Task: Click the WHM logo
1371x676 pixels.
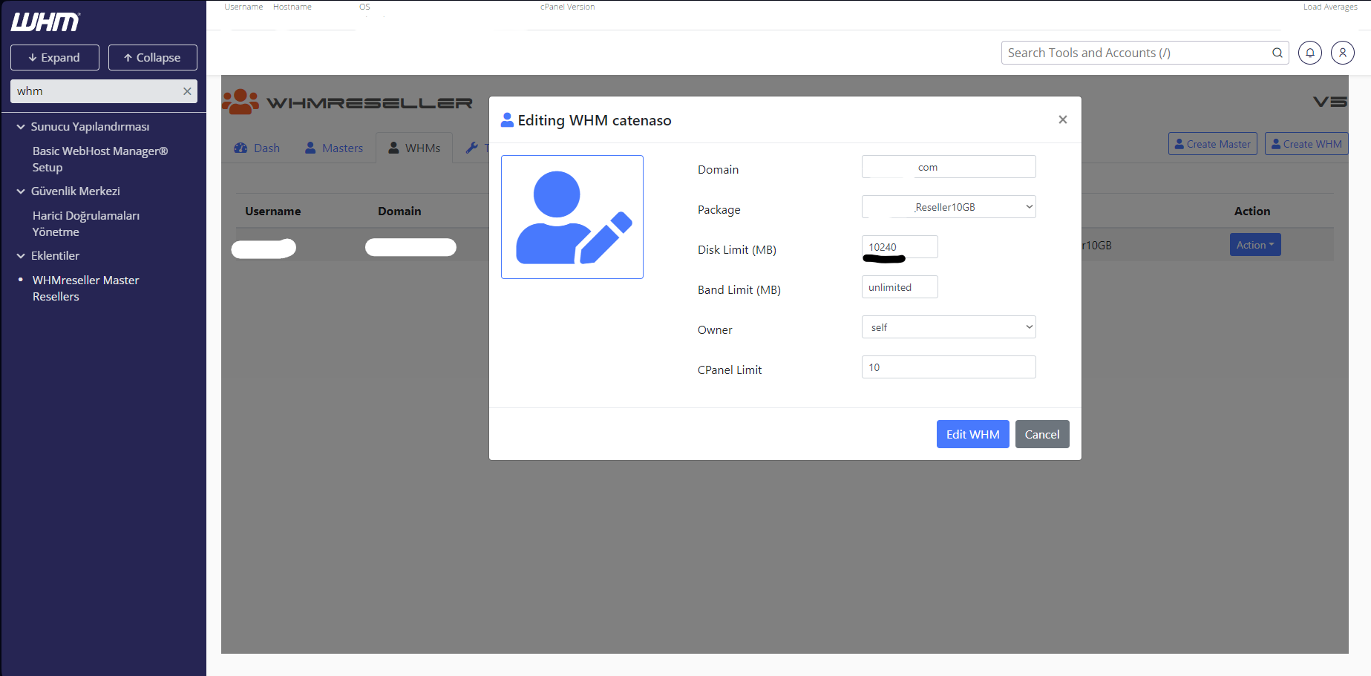Action: tap(45, 22)
